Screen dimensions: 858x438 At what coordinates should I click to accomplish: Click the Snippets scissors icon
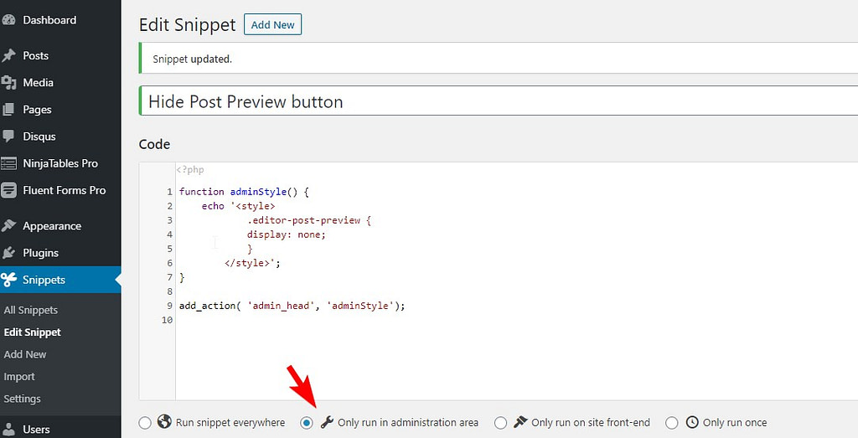[x=8, y=280]
